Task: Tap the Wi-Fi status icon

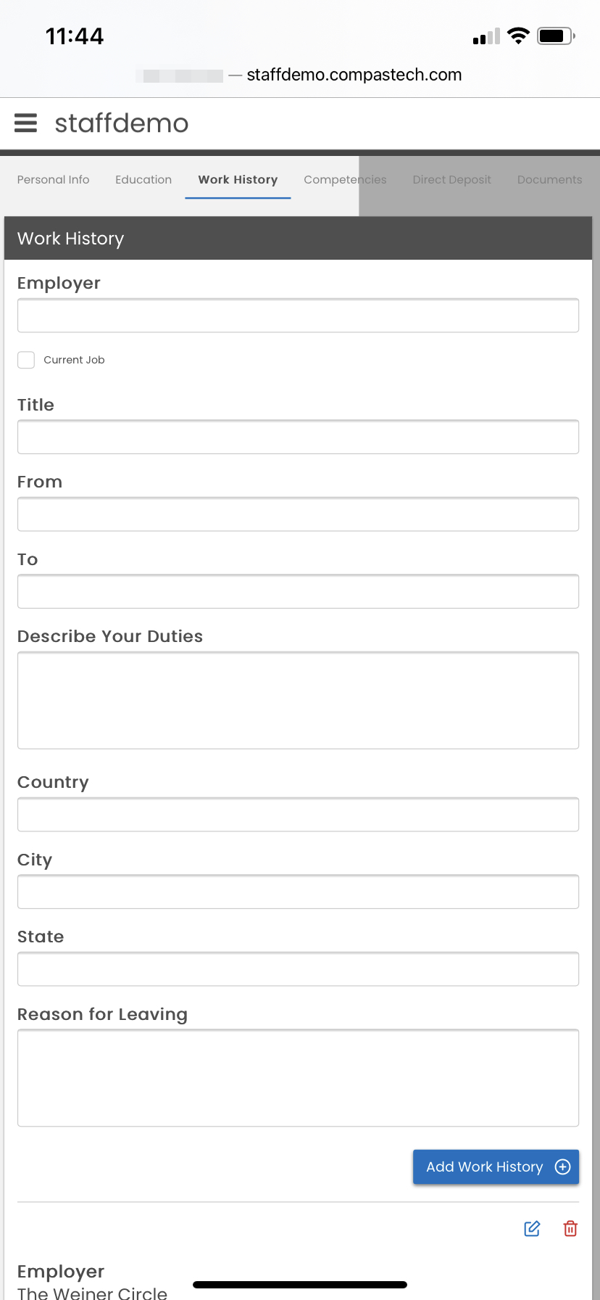Action: click(518, 36)
